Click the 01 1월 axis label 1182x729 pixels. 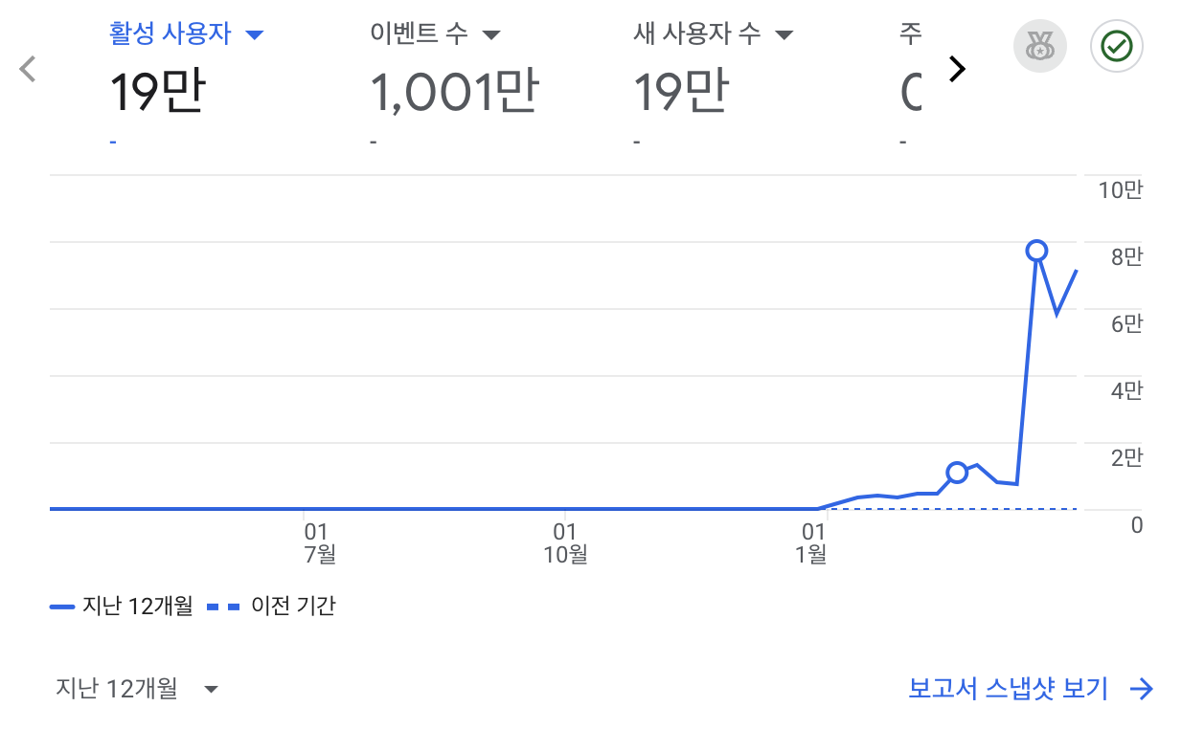tap(812, 542)
